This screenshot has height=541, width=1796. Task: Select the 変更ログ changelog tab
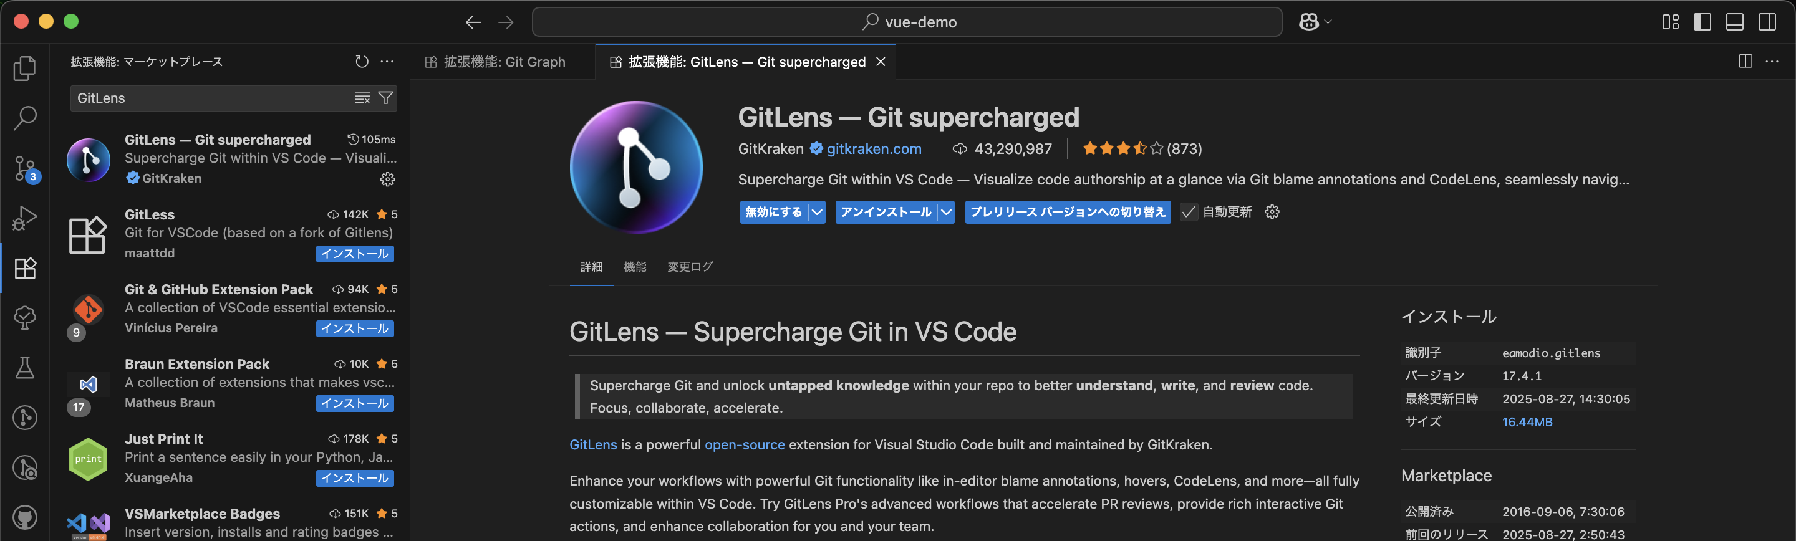click(x=690, y=267)
